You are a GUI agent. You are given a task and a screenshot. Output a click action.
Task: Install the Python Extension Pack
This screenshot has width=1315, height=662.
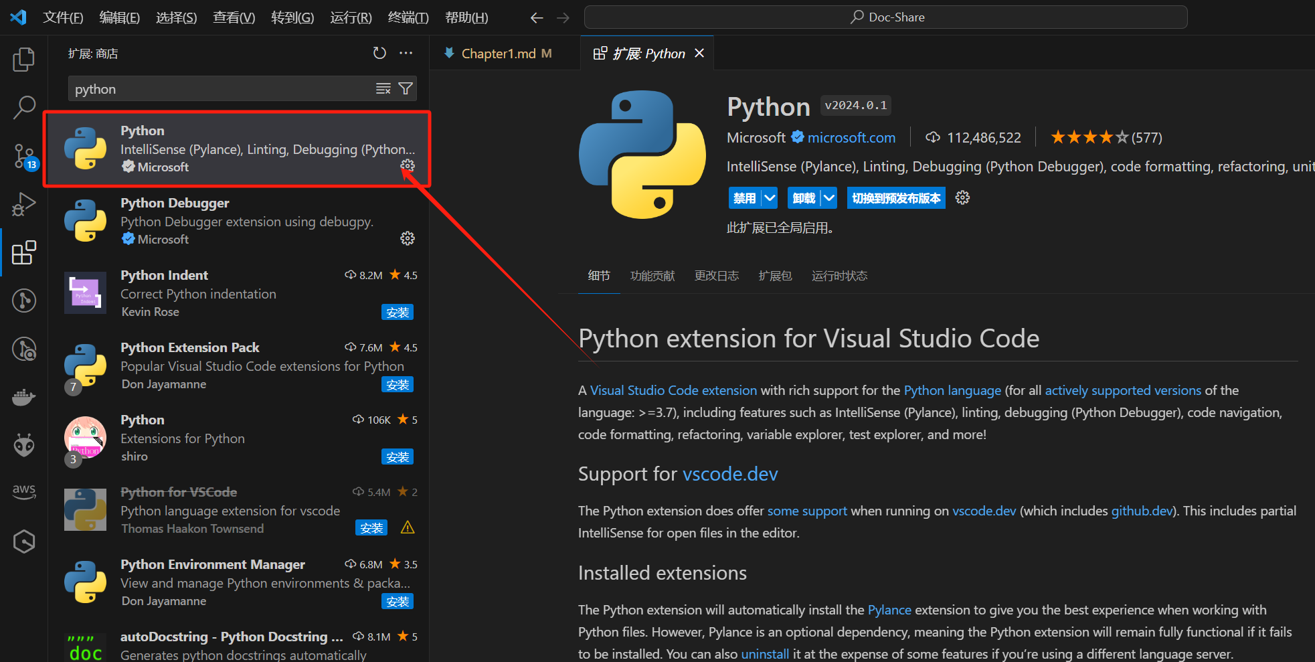(398, 384)
